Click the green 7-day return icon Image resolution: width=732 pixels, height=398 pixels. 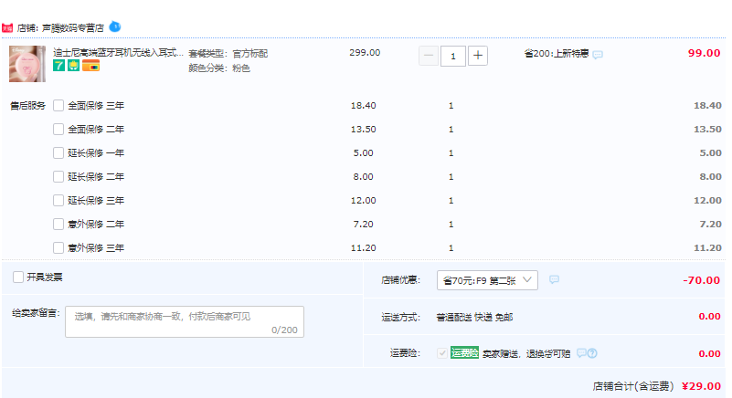pos(58,67)
